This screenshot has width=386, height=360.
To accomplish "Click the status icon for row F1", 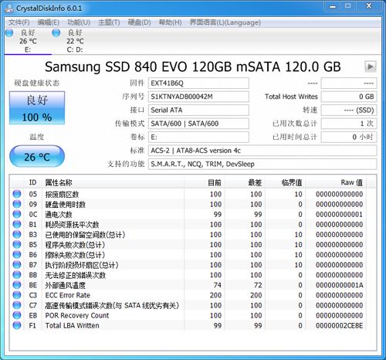I will point(17,325).
